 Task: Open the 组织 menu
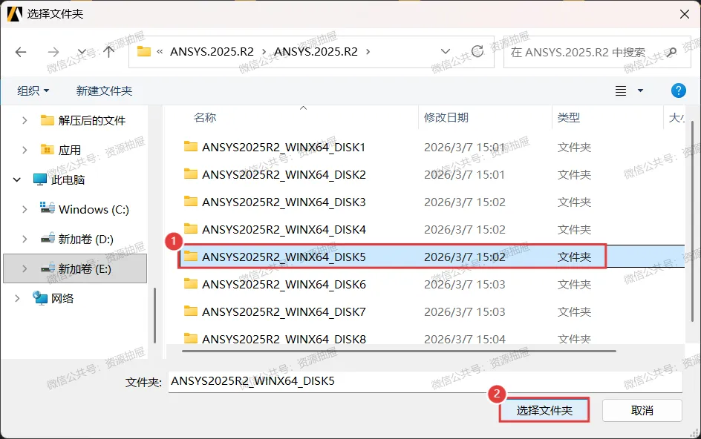click(x=33, y=90)
